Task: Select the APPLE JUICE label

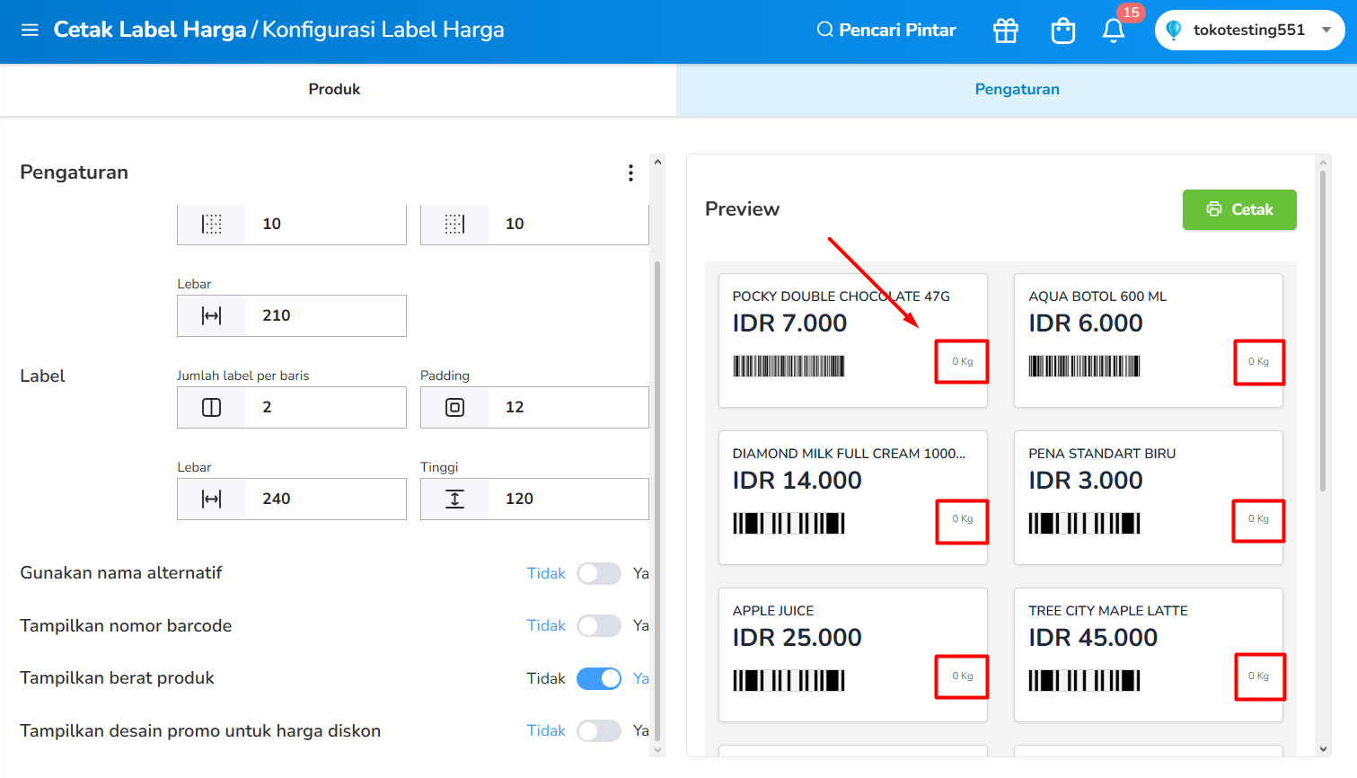Action: [853, 655]
